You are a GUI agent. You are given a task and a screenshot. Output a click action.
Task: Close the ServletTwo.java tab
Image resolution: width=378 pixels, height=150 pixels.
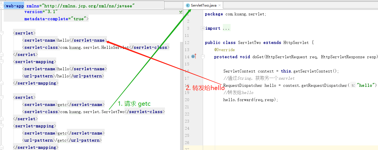(219, 5)
